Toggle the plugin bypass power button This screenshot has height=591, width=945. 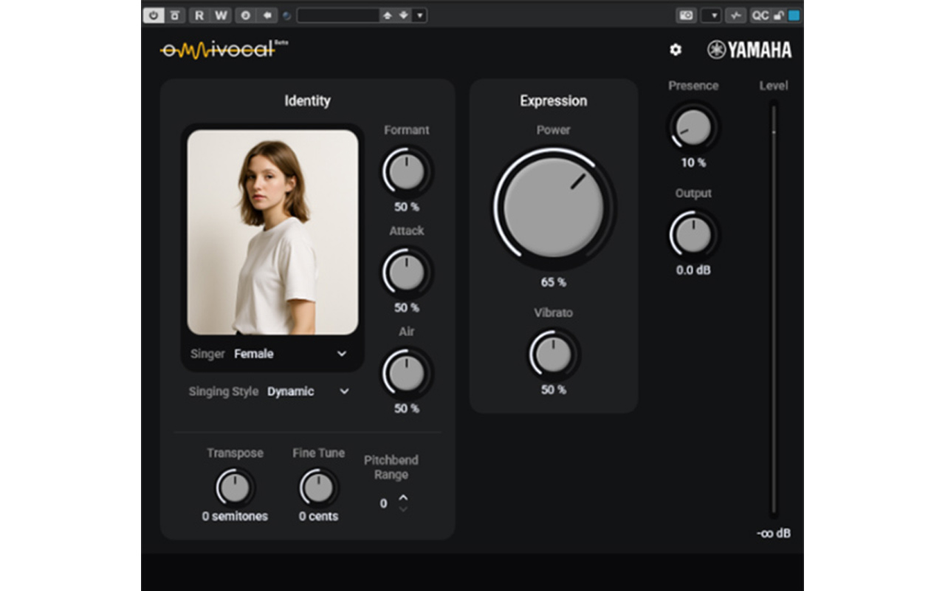pos(154,15)
